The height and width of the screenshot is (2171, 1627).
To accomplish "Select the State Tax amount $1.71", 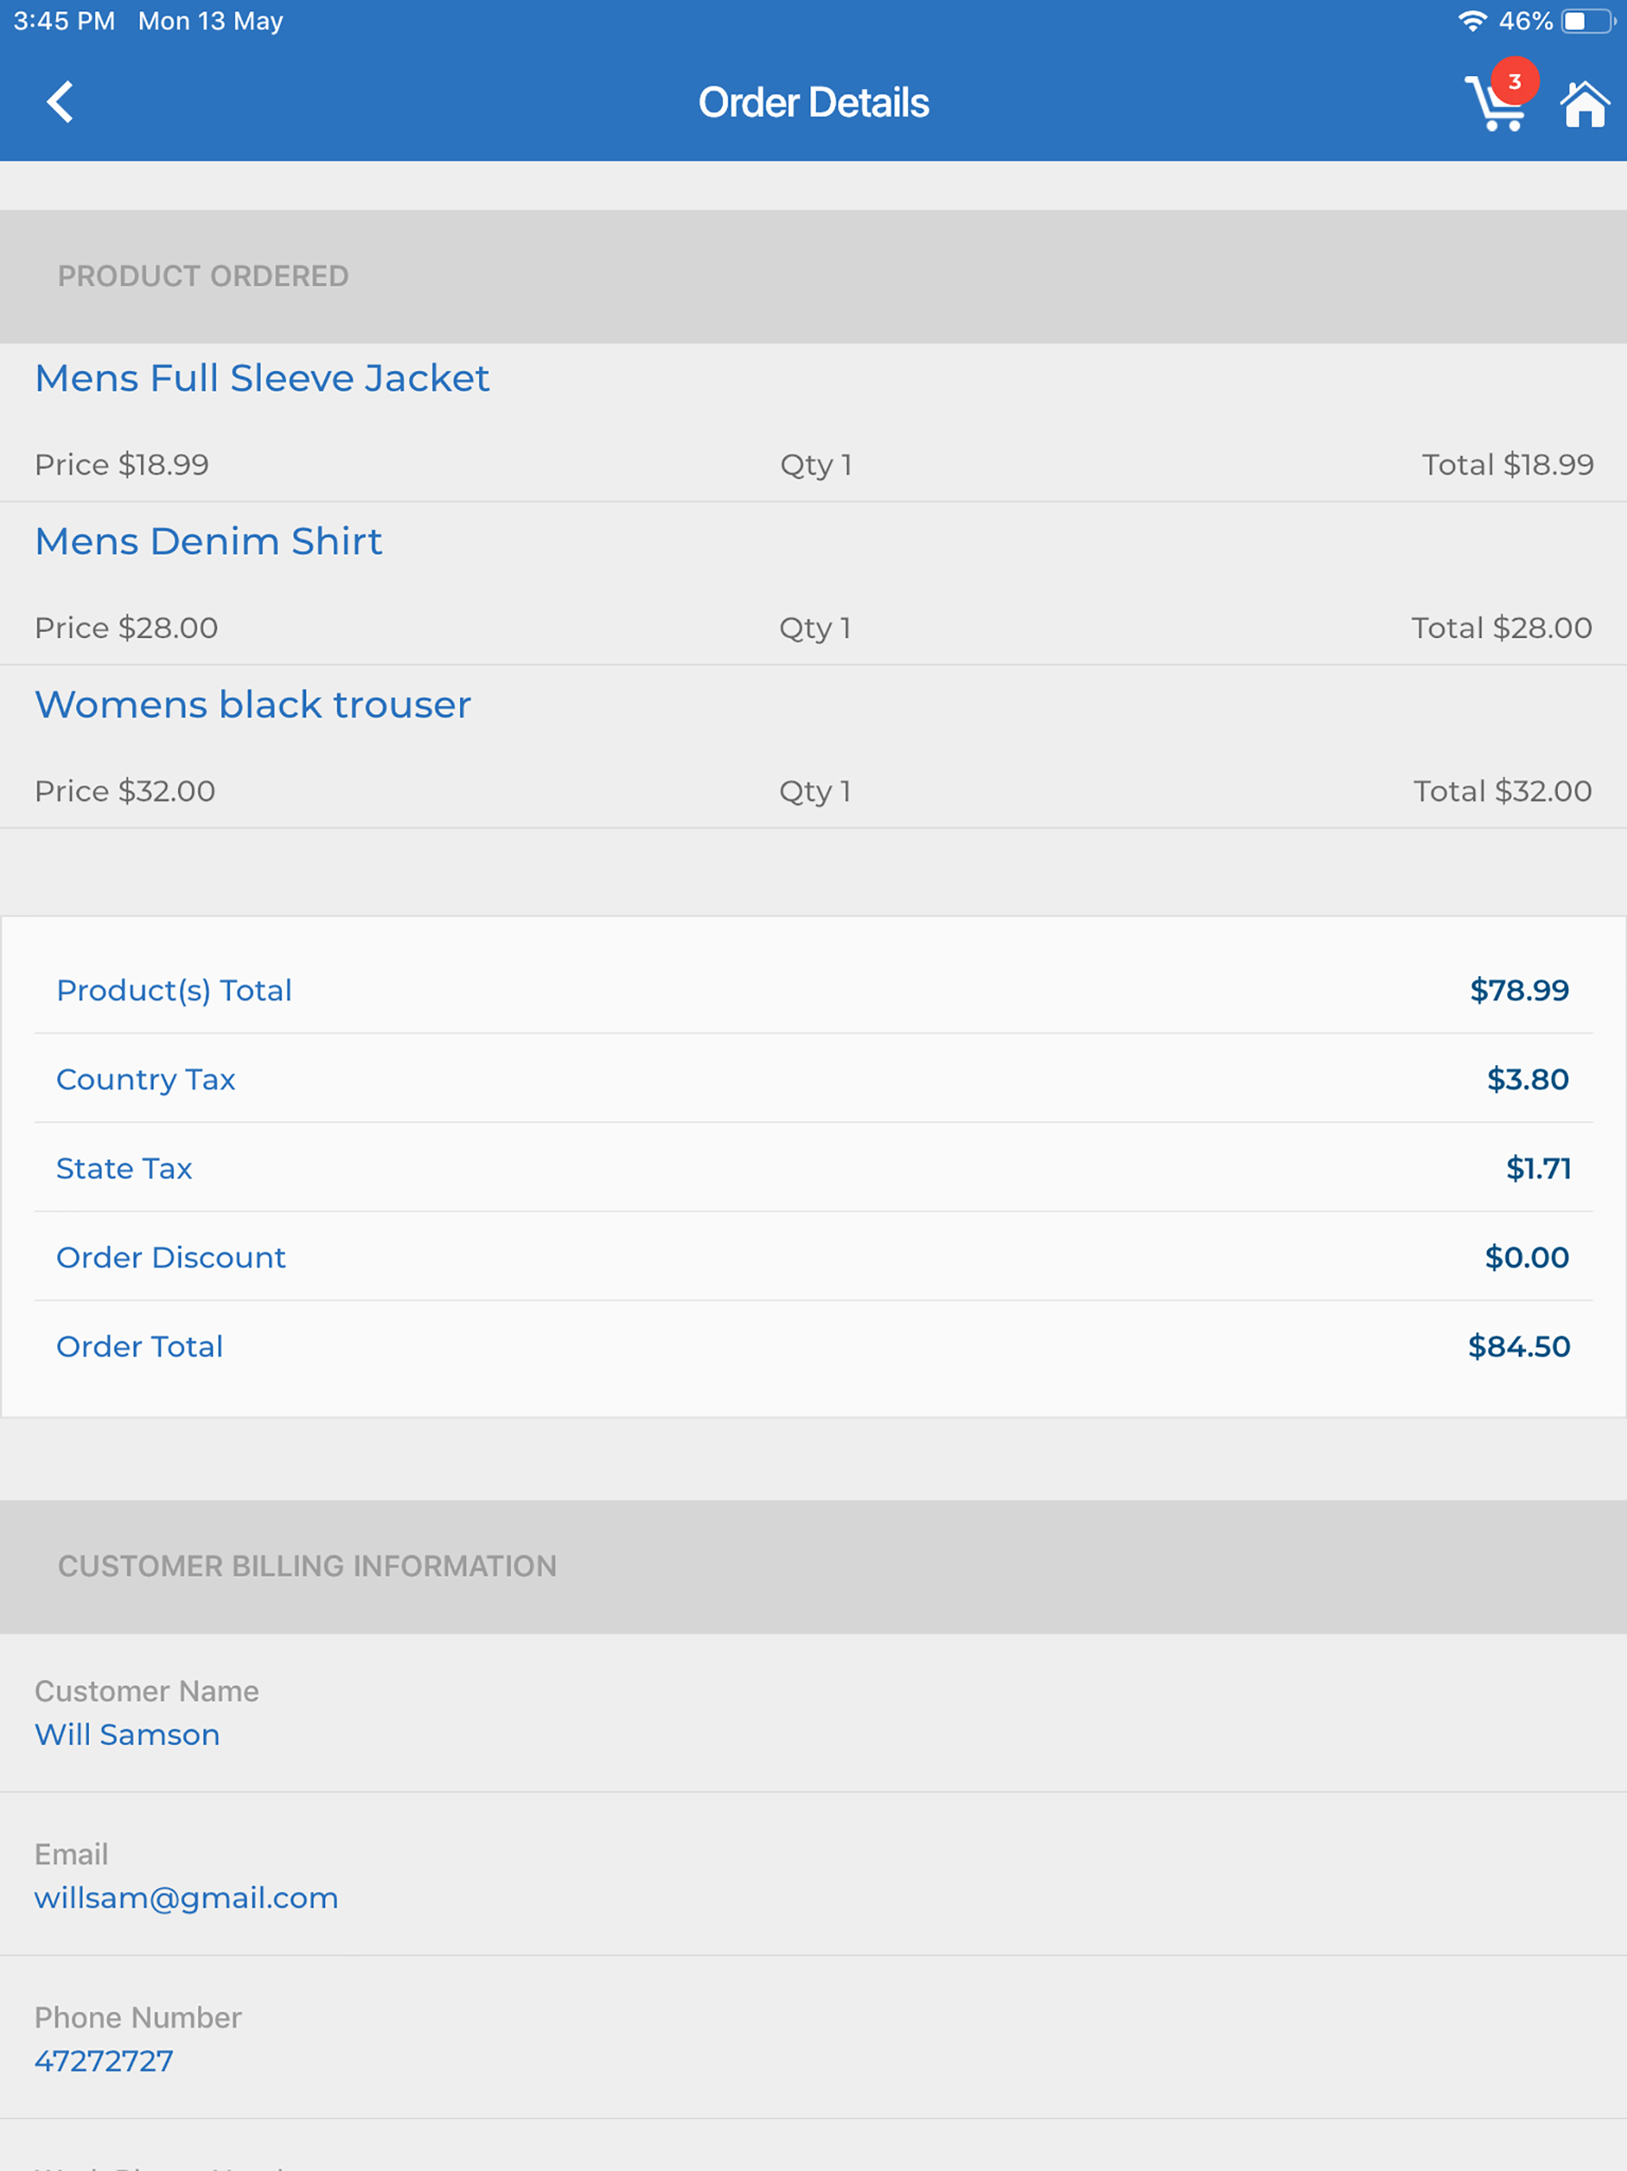I will pos(1539,1168).
